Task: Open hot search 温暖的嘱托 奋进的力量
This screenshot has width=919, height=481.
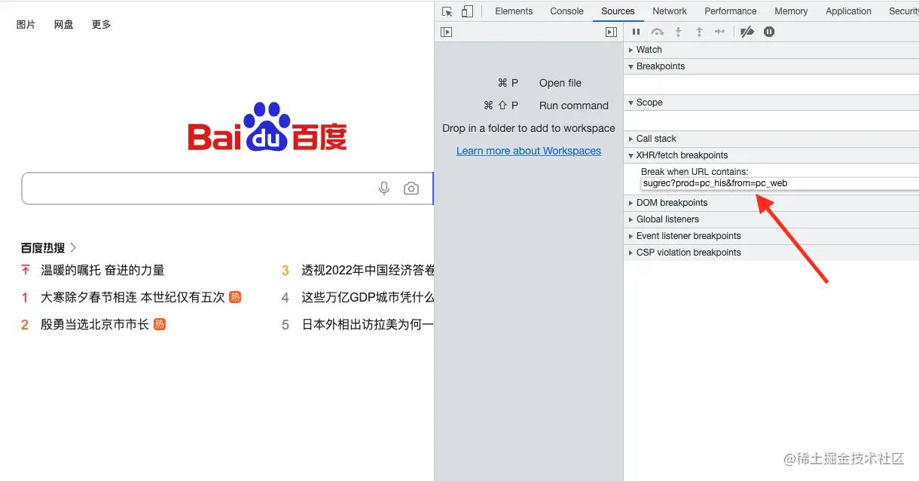Action: click(102, 270)
